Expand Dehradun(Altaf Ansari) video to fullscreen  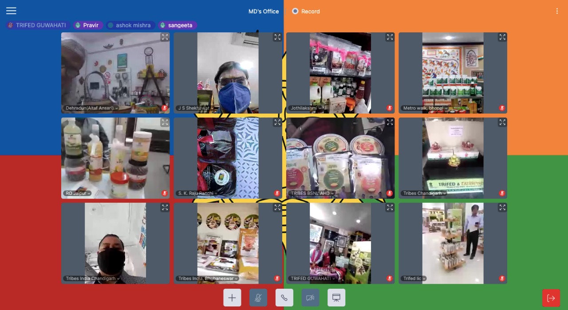pyautogui.click(x=165, y=37)
